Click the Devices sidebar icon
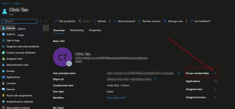235x109 pixels. [3, 89]
